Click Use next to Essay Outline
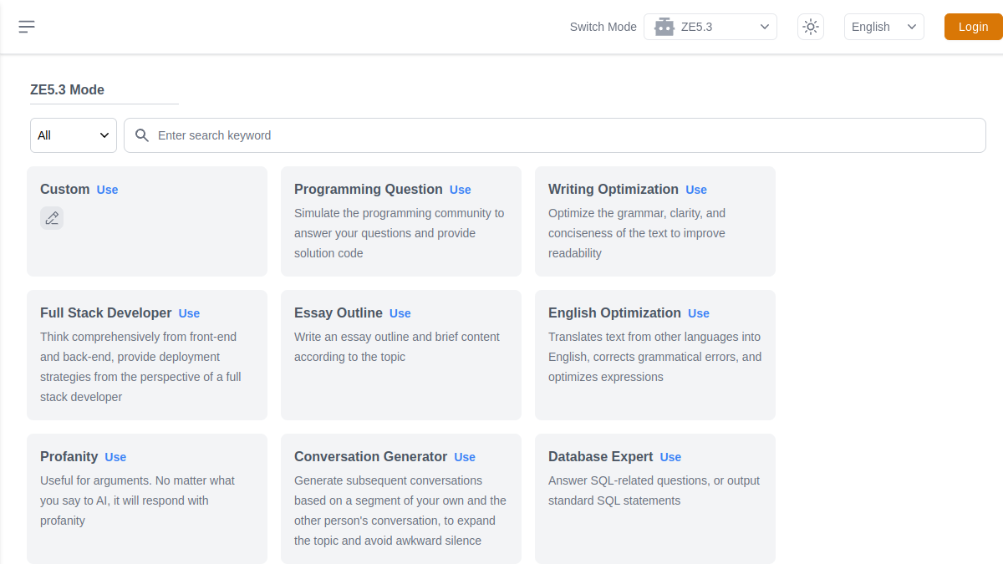Screen dimensions: 1003x564 click(400, 313)
